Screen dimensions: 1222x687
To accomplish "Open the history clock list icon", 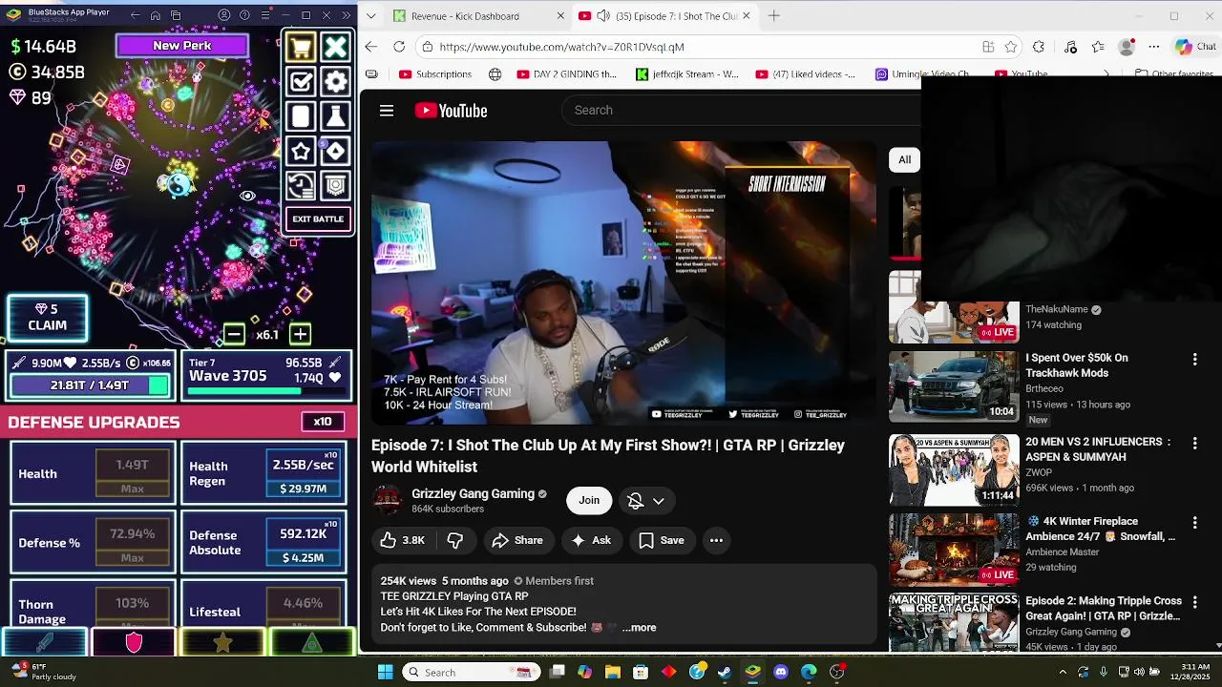I will (301, 185).
